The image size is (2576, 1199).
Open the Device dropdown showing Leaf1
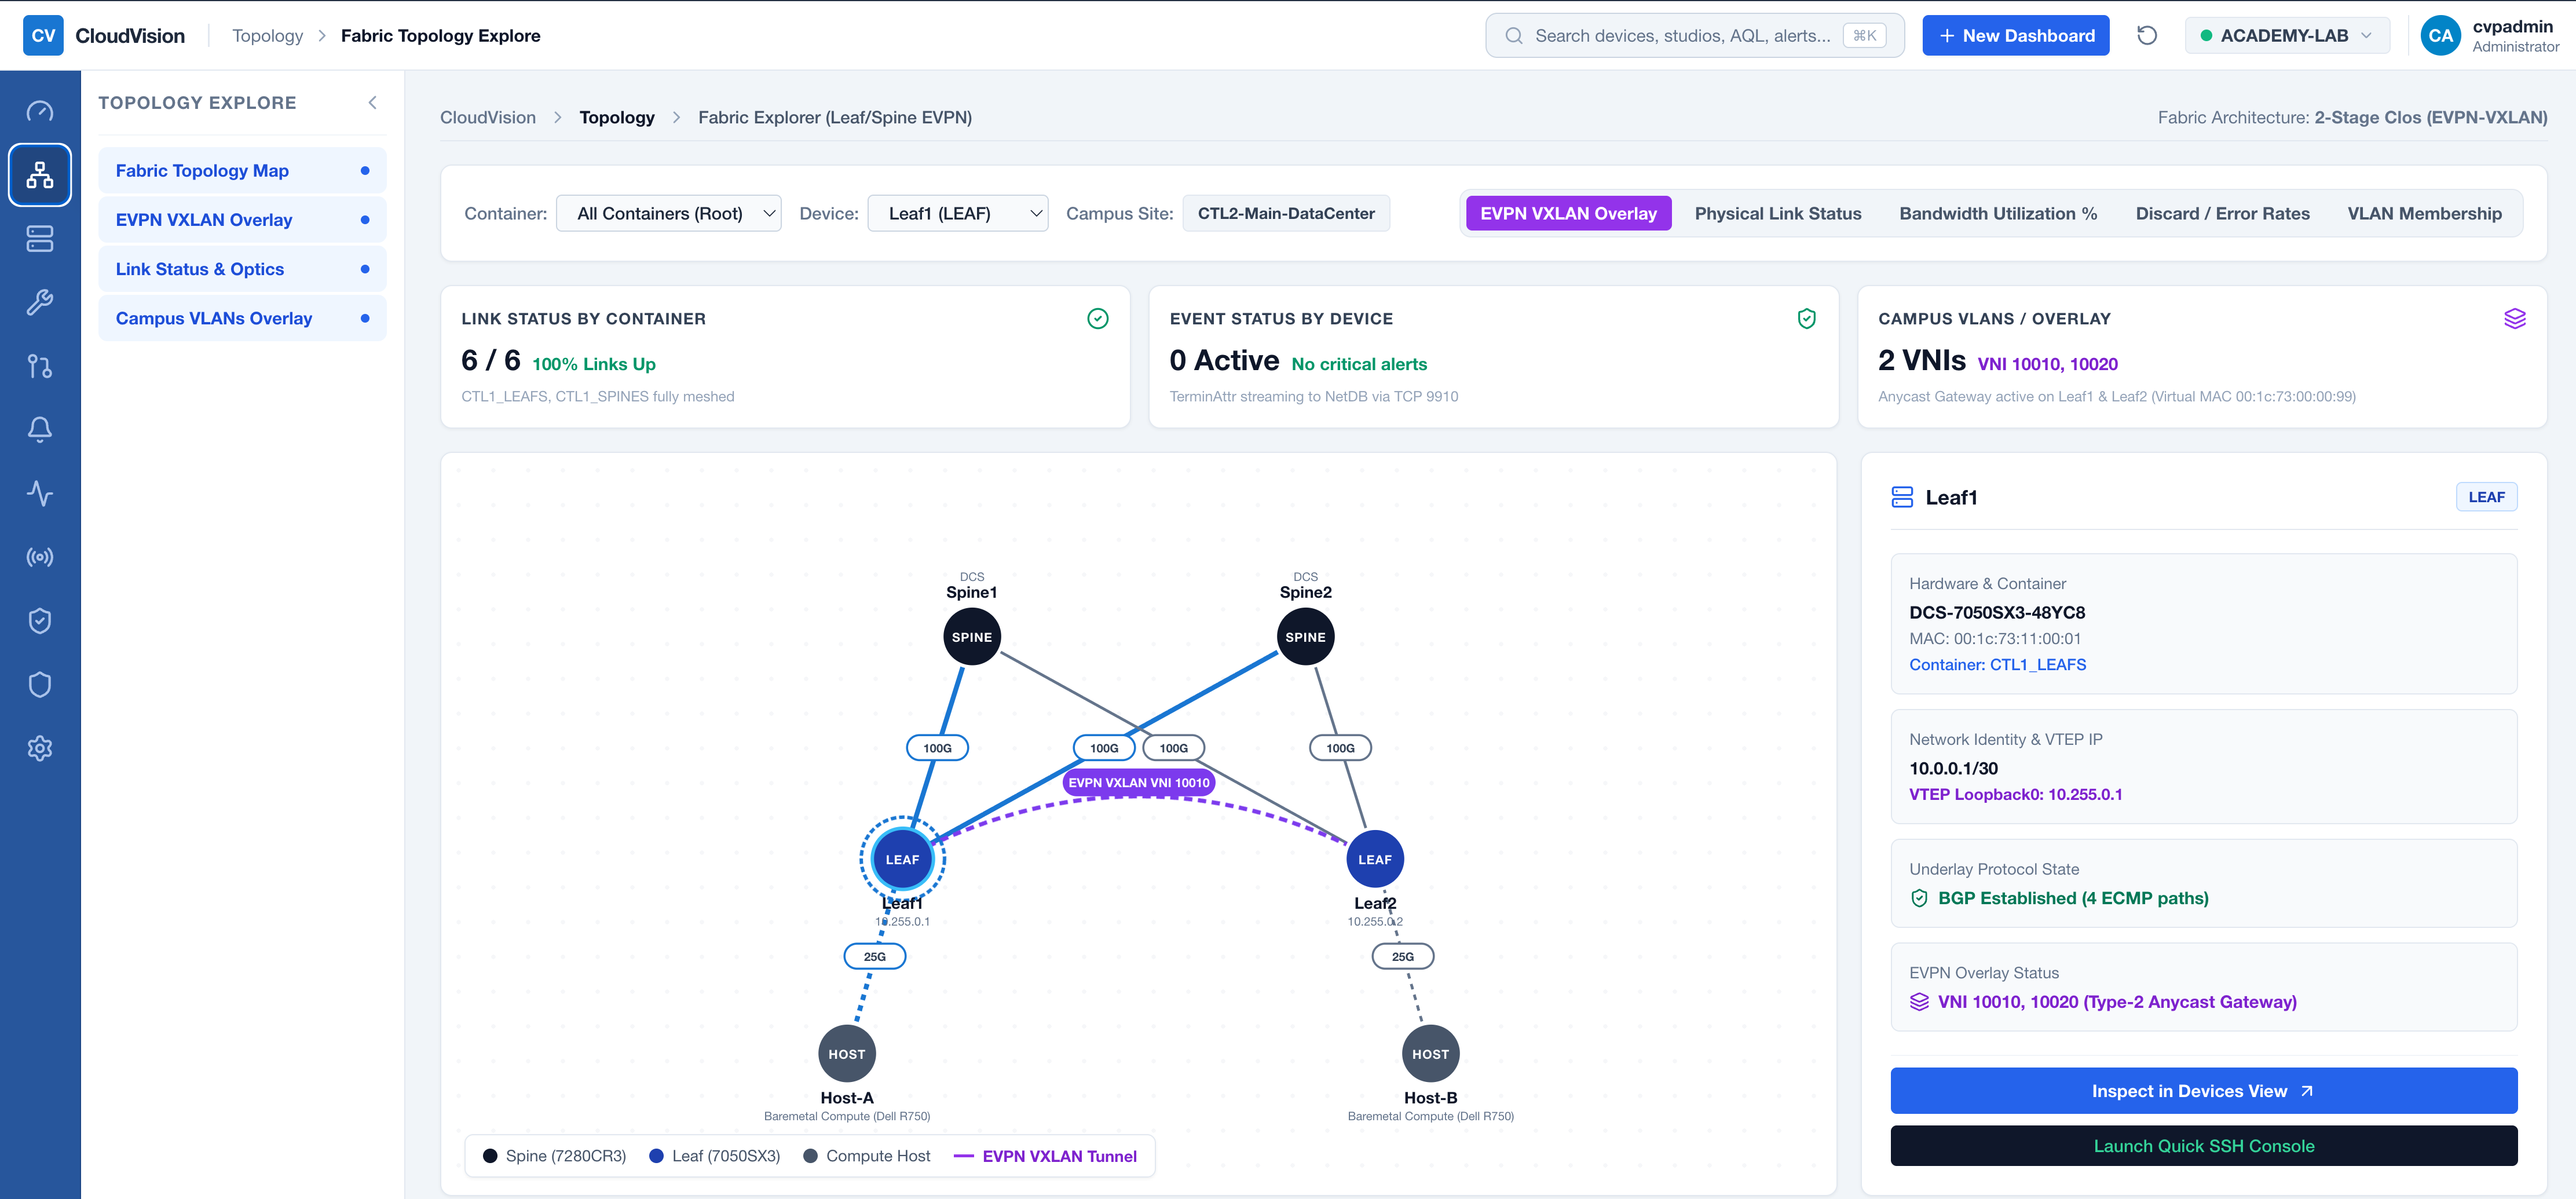(957, 214)
